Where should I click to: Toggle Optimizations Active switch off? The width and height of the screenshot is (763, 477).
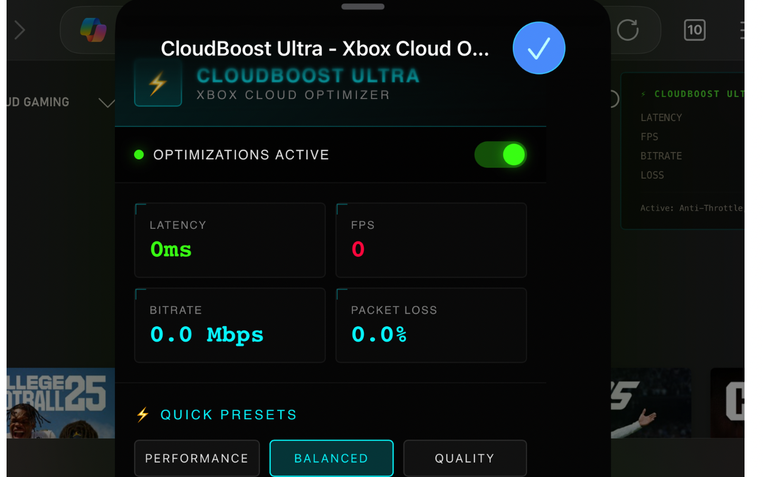coord(501,155)
